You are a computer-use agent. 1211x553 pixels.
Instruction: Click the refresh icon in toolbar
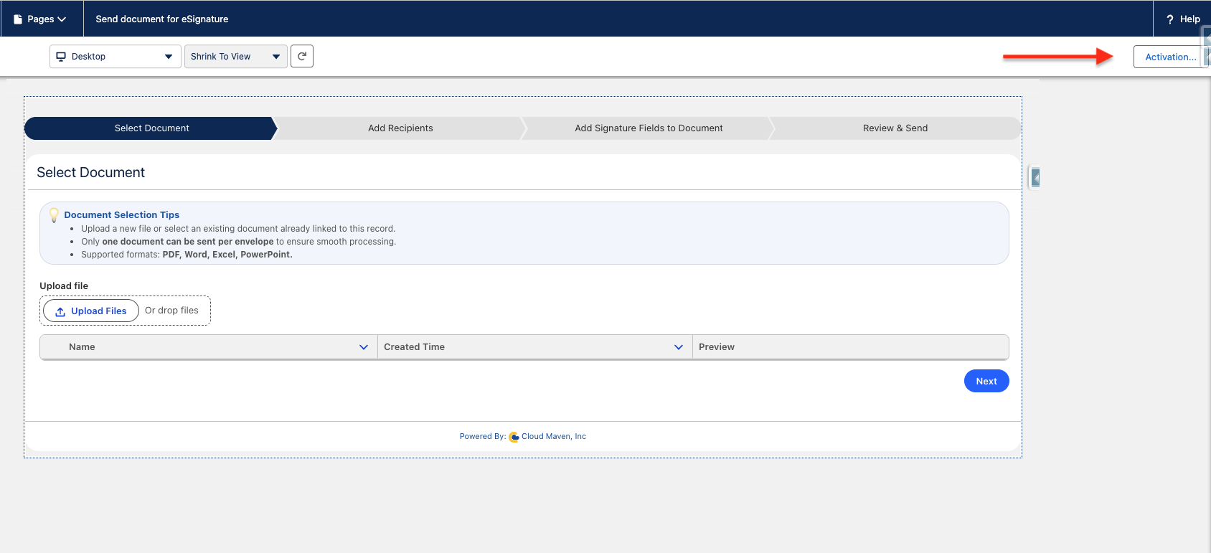(302, 56)
